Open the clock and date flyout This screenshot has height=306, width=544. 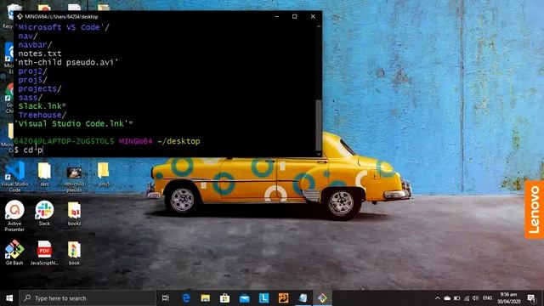[508, 298]
